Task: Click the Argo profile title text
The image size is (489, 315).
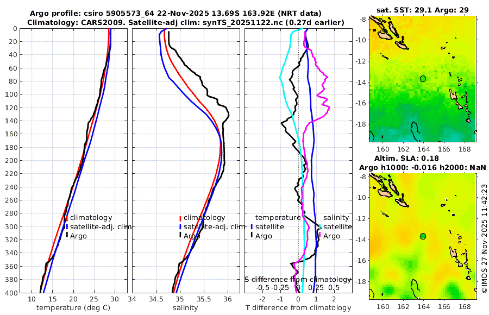Action: [175, 14]
